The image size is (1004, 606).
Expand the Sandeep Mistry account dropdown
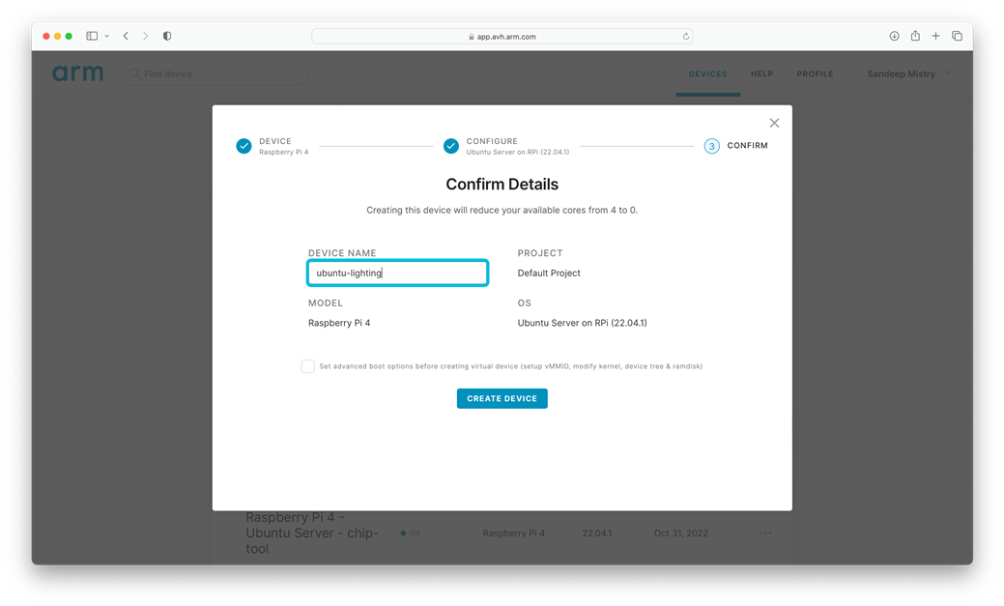908,73
